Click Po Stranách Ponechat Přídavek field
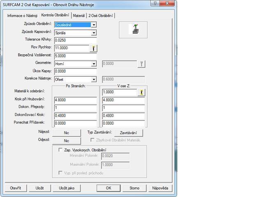262x197 pixels. pyautogui.click(x=76, y=124)
